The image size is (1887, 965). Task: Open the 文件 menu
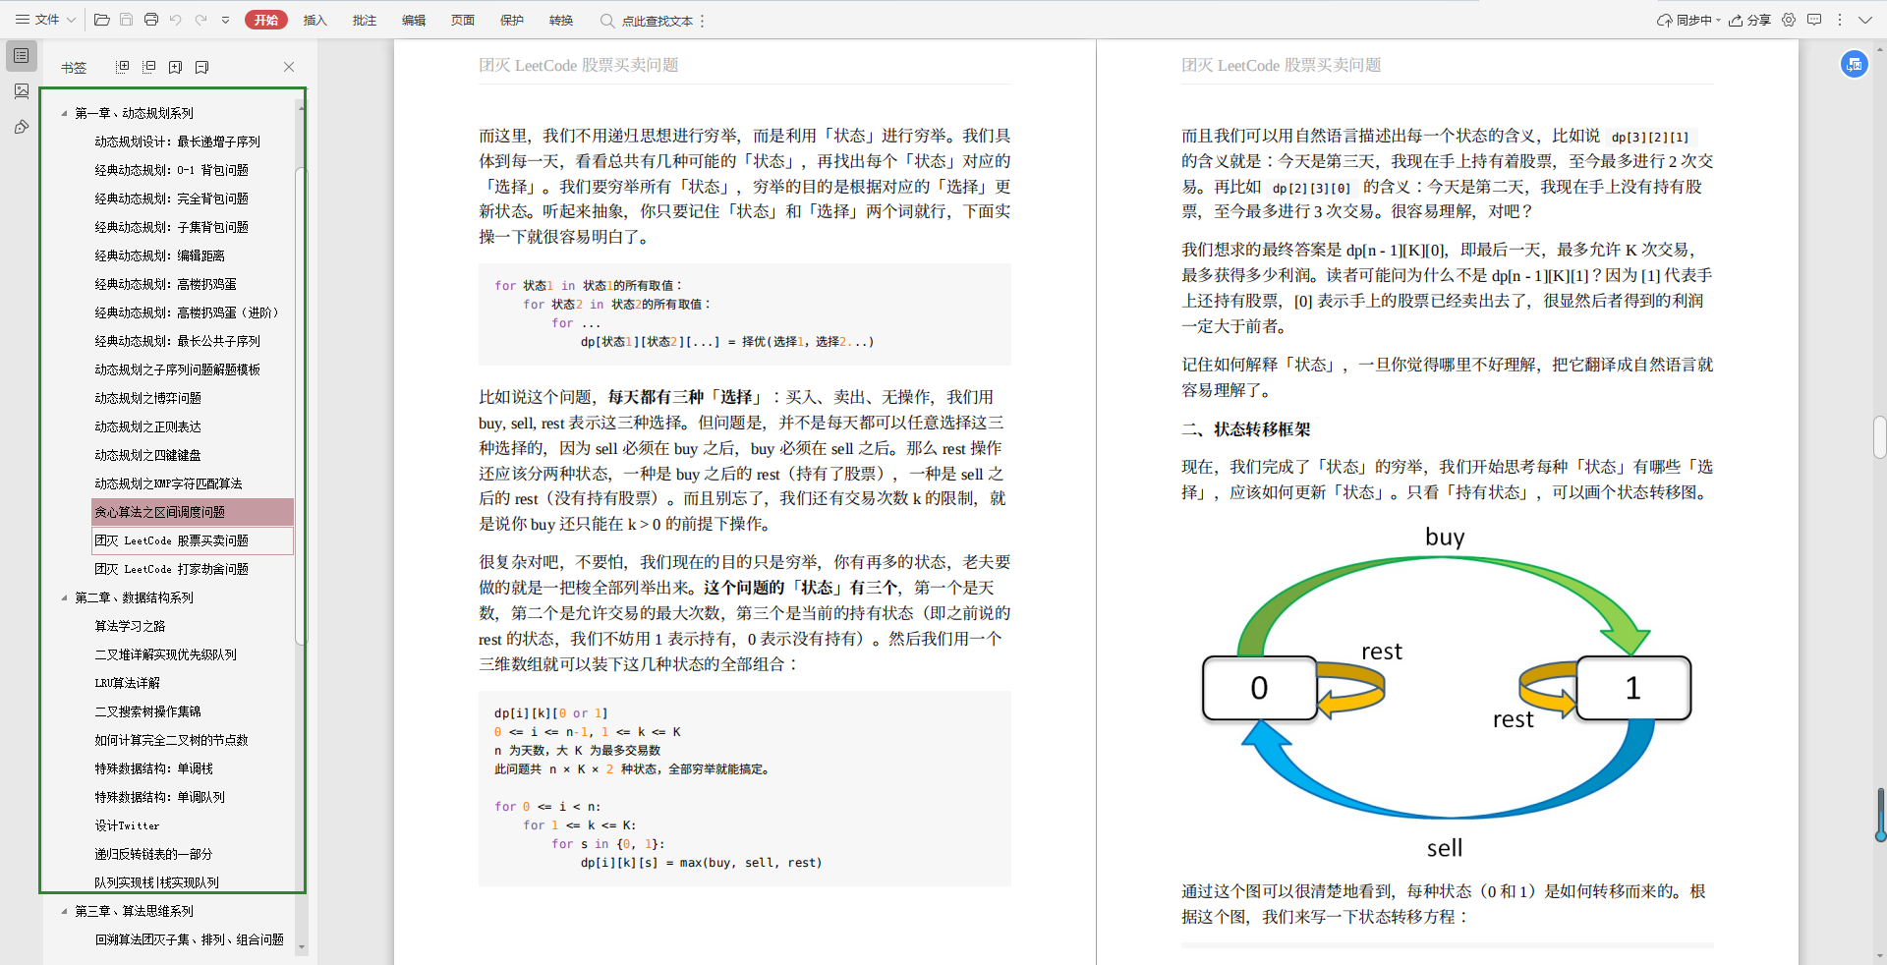coord(37,20)
